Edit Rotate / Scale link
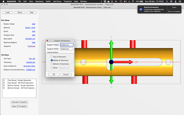The height and width of the screenshot is (115, 184). (x=34, y=24)
